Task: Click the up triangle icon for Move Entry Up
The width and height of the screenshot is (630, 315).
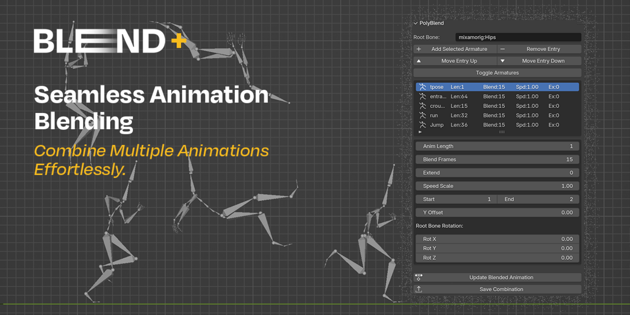Action: click(419, 61)
